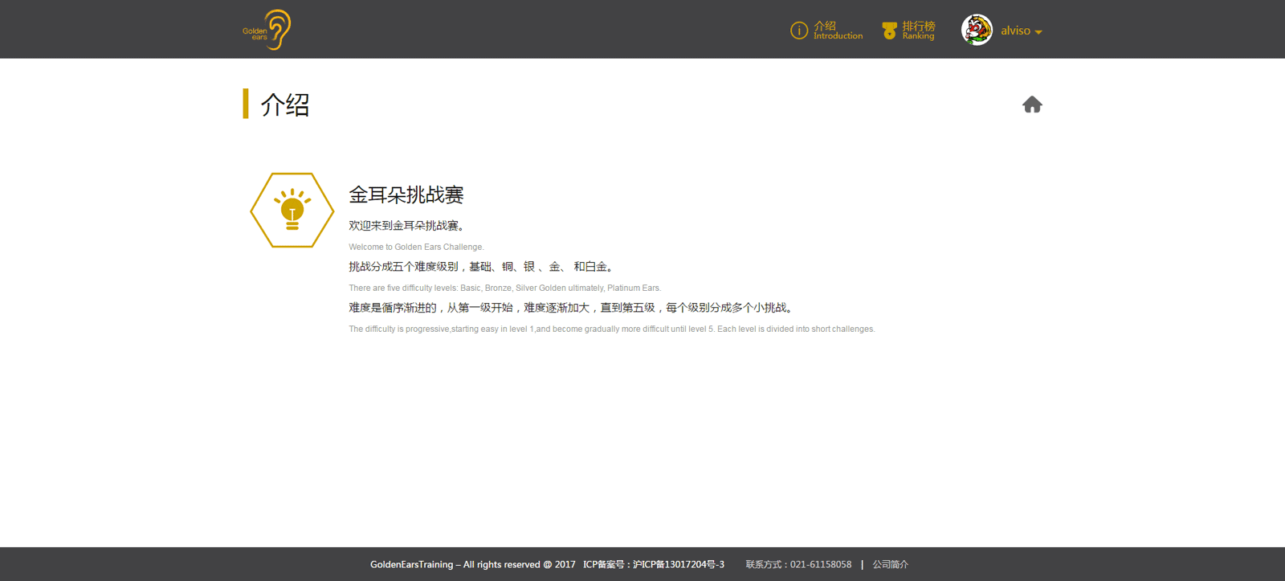The height and width of the screenshot is (581, 1285).
Task: Click the 'difficulty is progressive' English sentence
Action: [611, 329]
